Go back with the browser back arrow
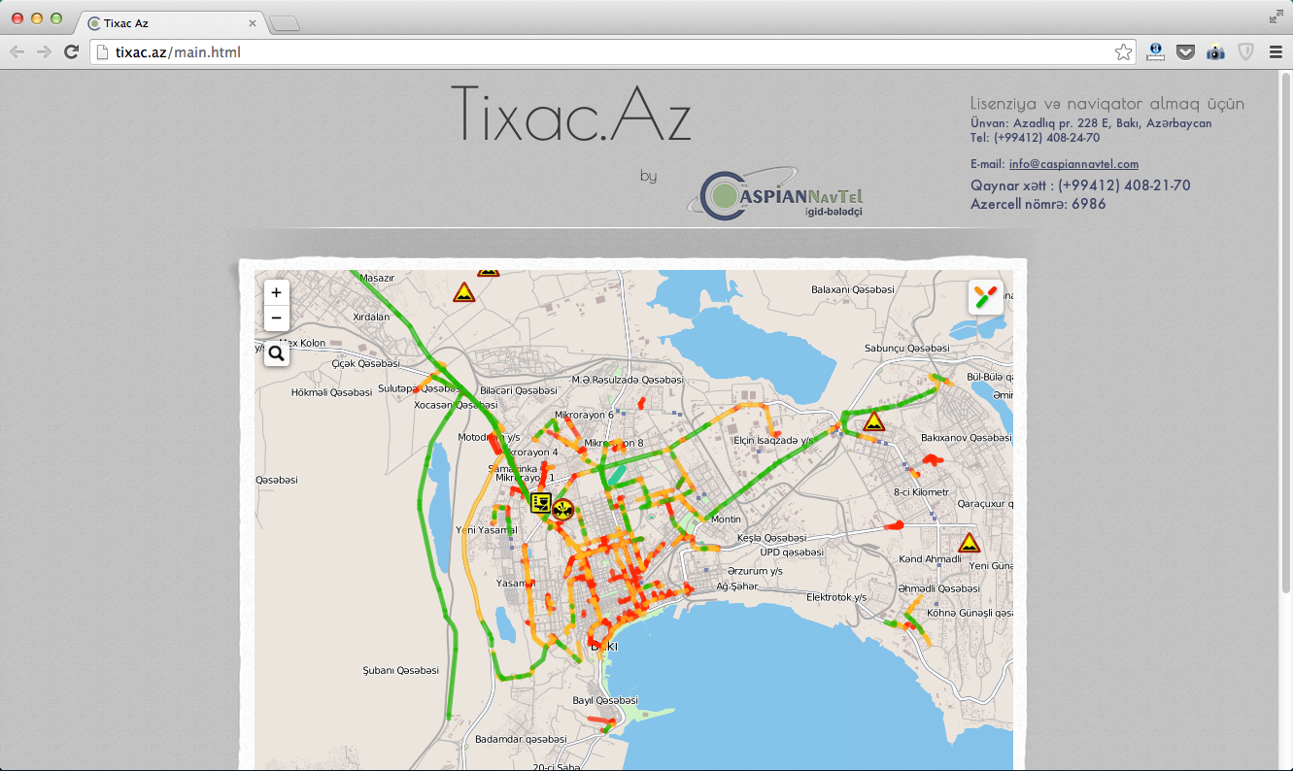The image size is (1293, 771). (17, 52)
